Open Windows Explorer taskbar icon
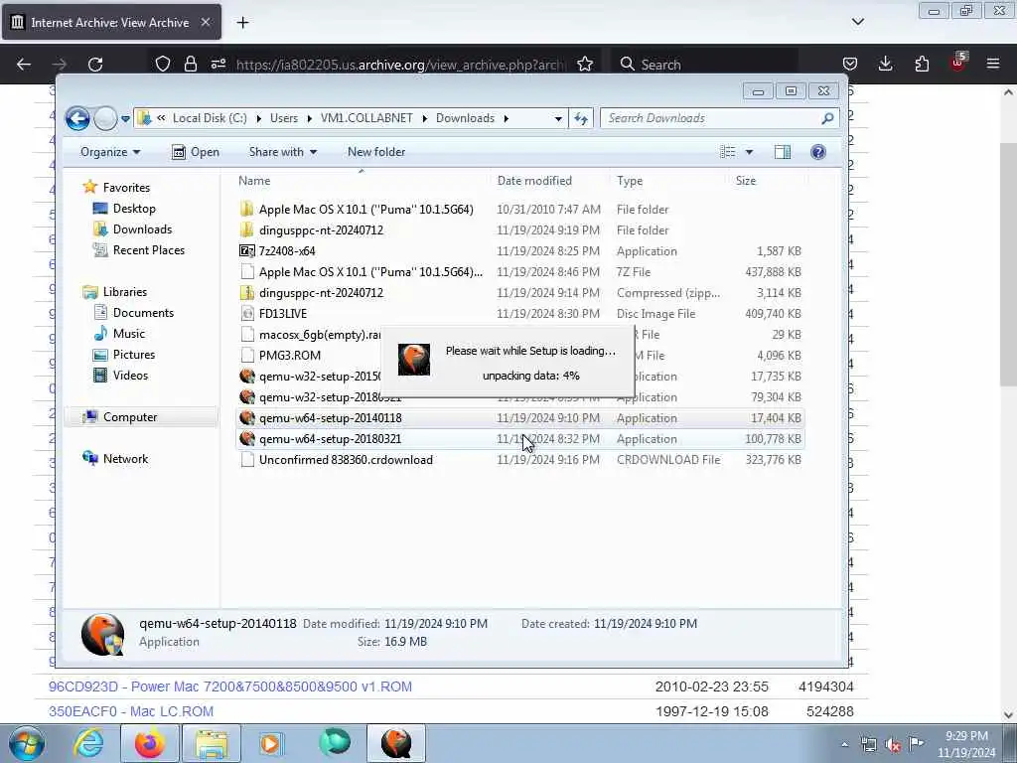Screen dimensions: 1017x763 212,743
